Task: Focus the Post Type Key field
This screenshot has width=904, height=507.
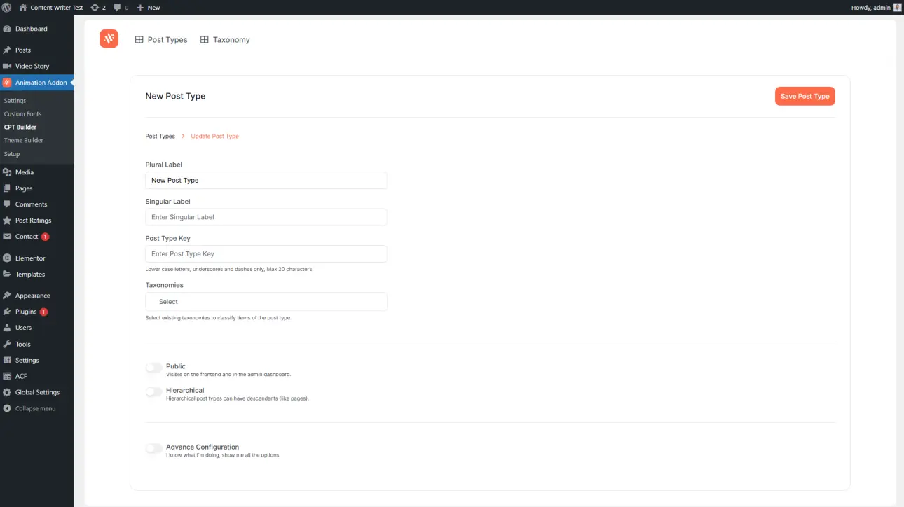Action: [x=266, y=254]
